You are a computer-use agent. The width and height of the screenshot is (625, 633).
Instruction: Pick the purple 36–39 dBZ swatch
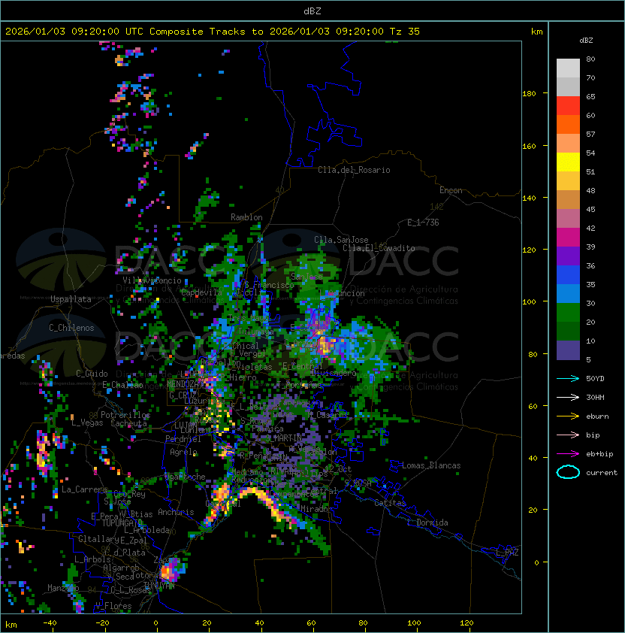tap(568, 256)
